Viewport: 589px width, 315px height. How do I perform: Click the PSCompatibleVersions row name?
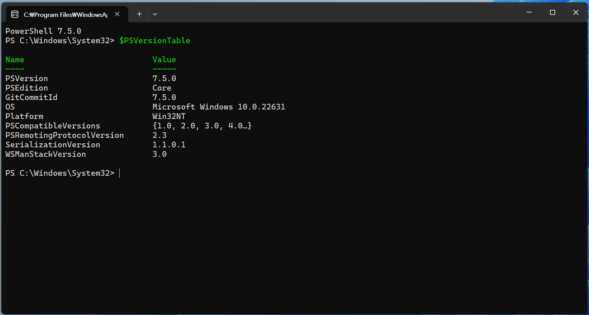[x=53, y=126]
